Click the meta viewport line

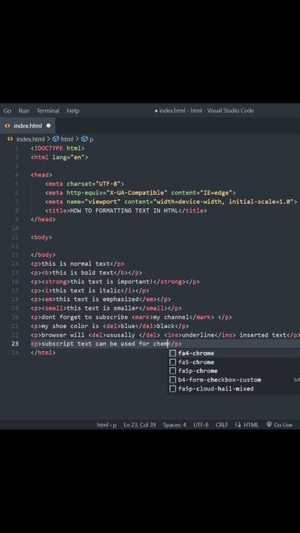point(171,202)
